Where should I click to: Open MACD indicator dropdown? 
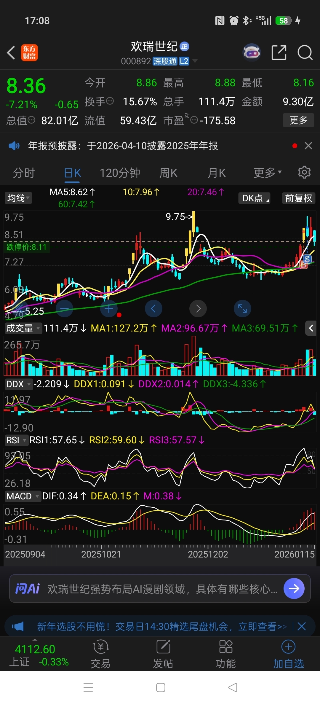coord(23,496)
